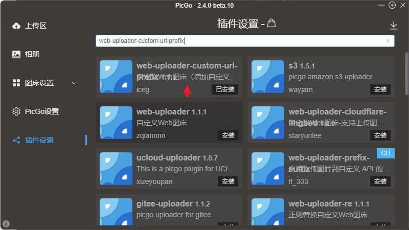Click the s3 plugin logo icon
Screen dimensions: 409x230
coord(268,77)
